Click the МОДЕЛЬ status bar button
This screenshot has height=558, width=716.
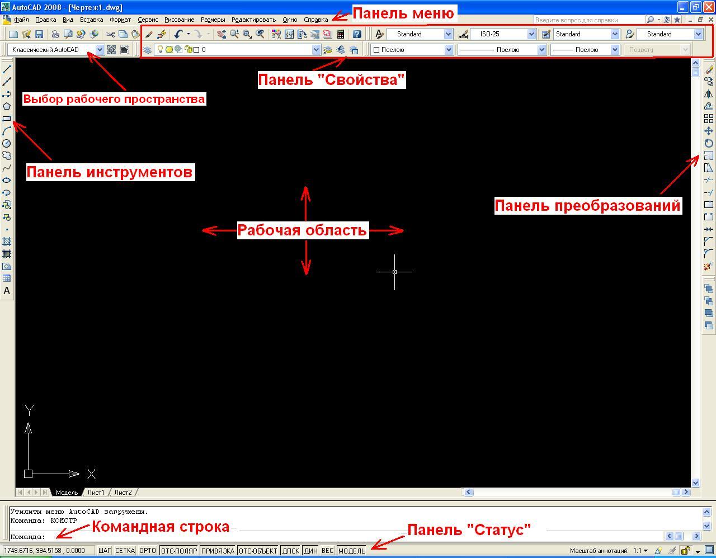click(x=352, y=551)
